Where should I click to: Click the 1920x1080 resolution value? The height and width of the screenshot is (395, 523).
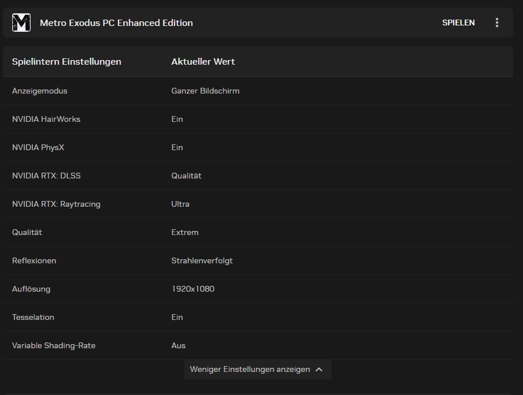pos(193,289)
